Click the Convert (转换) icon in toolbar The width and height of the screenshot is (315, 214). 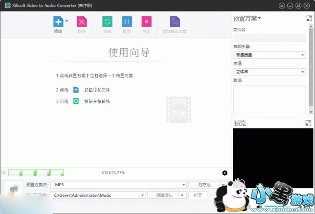[107, 22]
